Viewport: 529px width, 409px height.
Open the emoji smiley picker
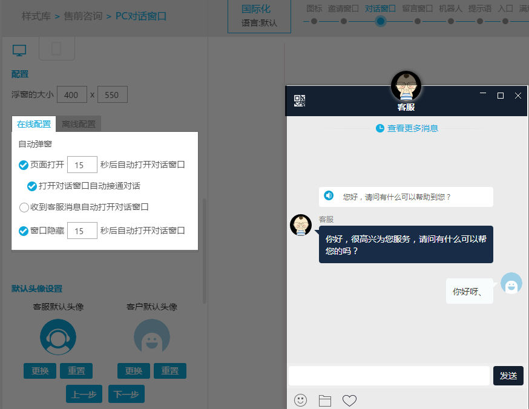pos(300,401)
